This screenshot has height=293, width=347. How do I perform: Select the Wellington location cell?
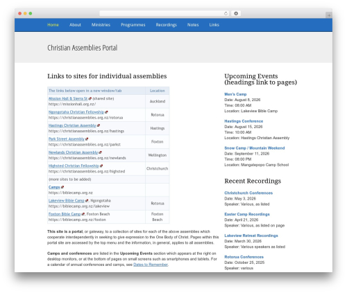(x=158, y=155)
